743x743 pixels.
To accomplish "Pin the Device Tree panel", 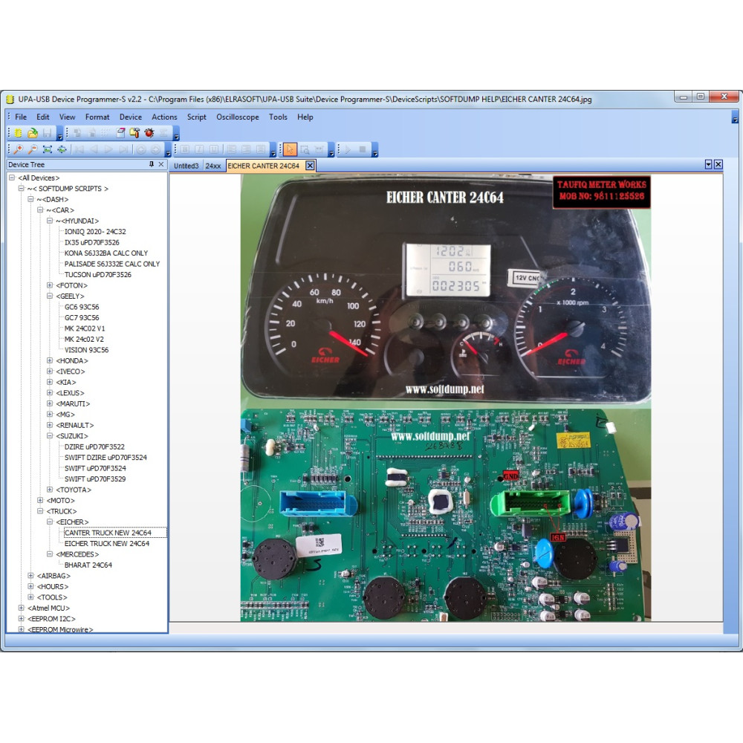I will pos(151,164).
